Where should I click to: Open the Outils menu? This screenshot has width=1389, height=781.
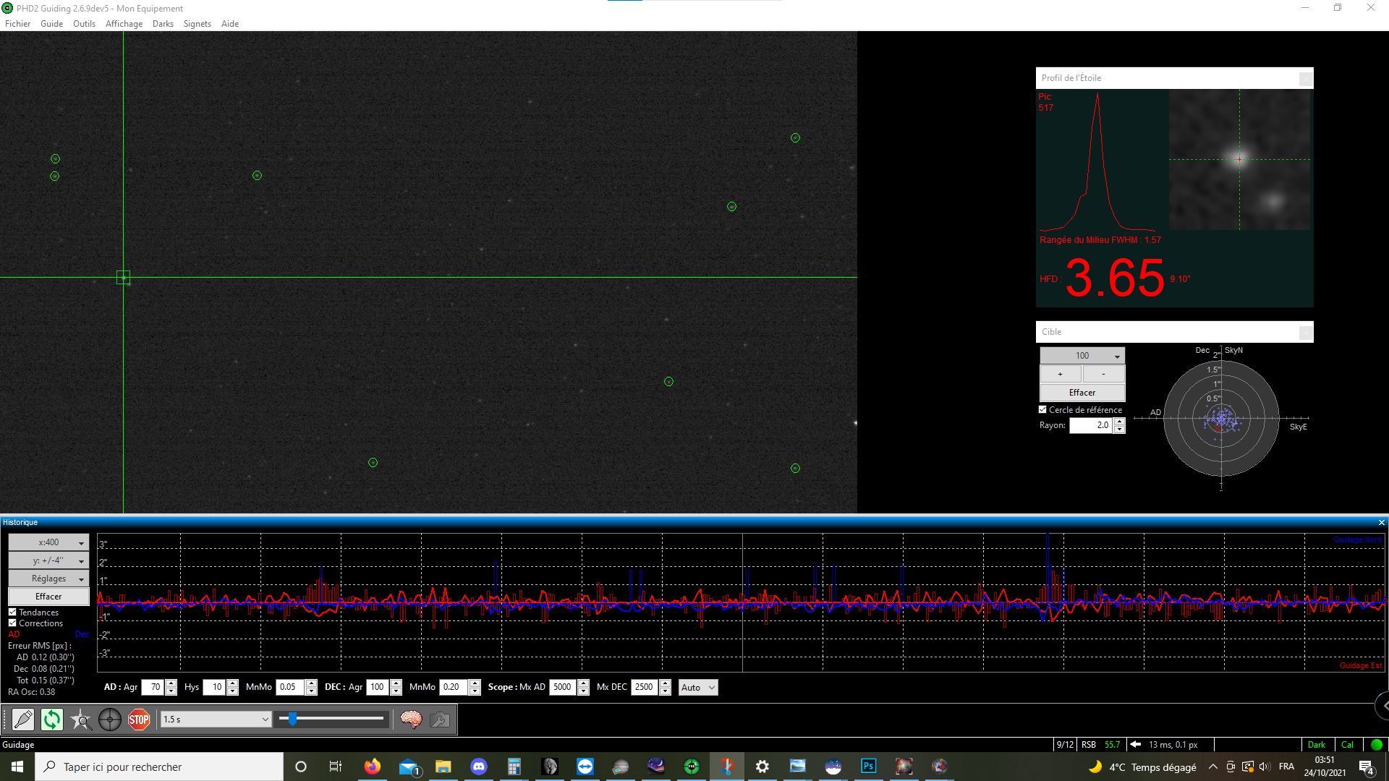coord(84,24)
